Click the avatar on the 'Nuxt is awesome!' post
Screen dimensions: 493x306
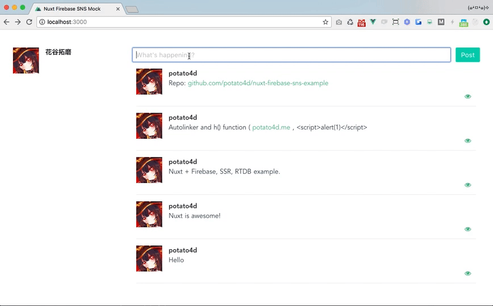(x=149, y=214)
